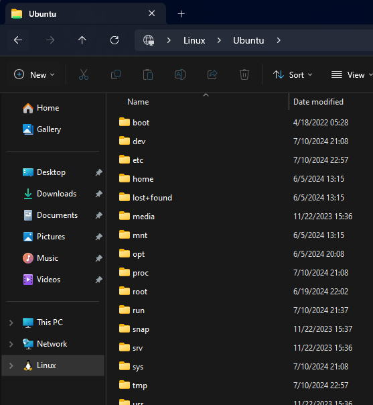Expand the This PC tree node
Viewport: 373px width, 405px height.
pos(11,323)
